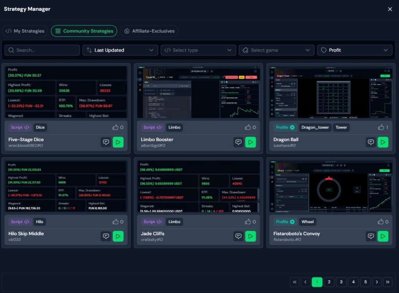Like the Dragon Ball strategy thumbs-up
The height and width of the screenshot is (293, 399).
(381, 127)
